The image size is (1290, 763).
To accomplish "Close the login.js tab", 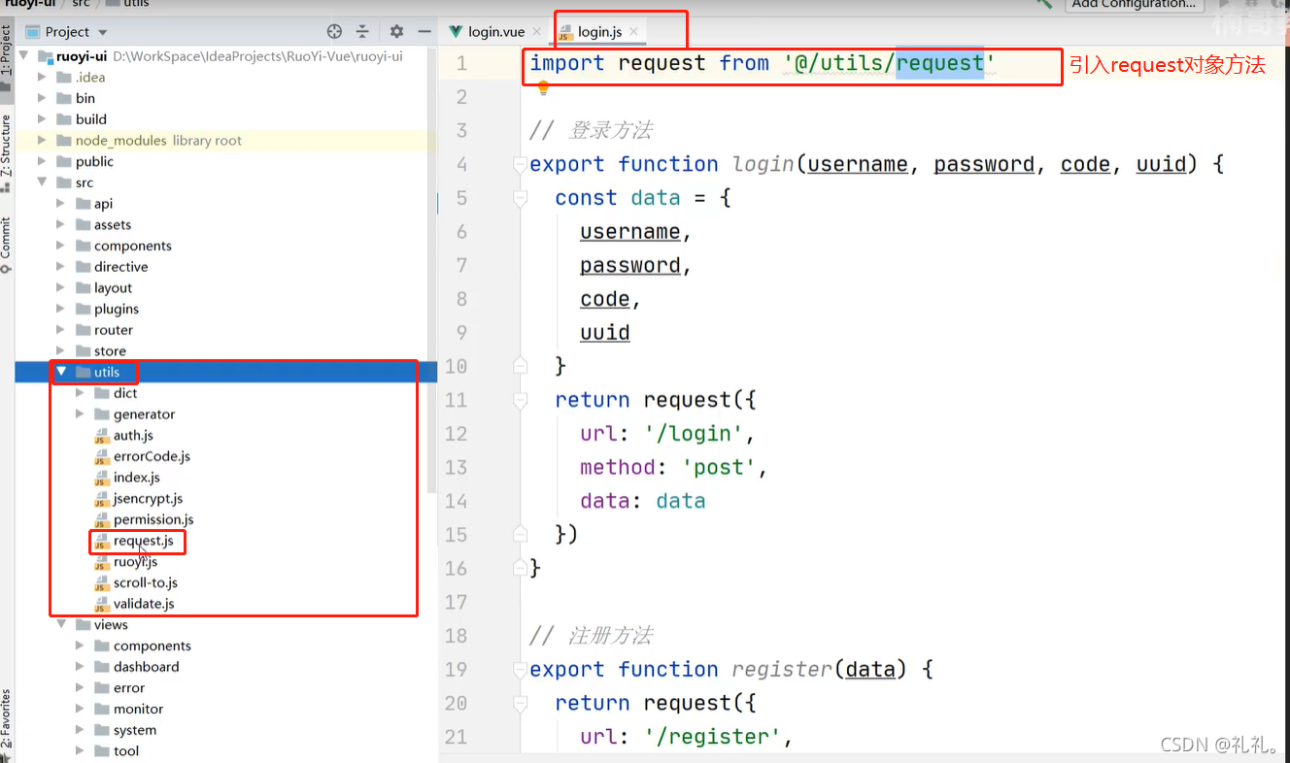I will point(633,32).
